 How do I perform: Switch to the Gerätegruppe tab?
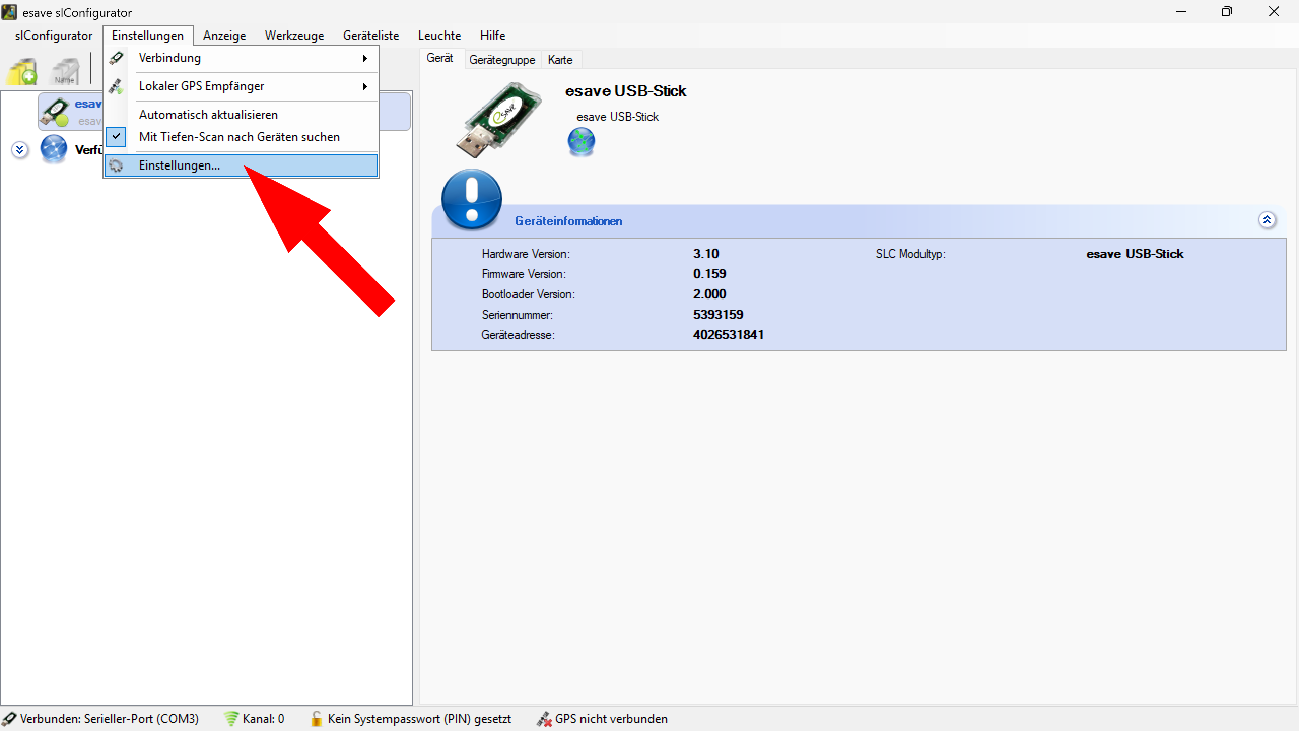(x=502, y=60)
